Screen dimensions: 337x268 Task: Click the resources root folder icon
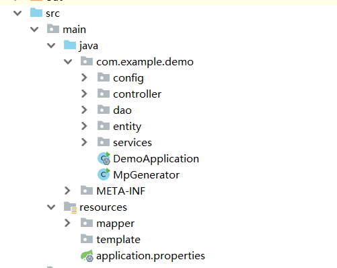(70, 207)
